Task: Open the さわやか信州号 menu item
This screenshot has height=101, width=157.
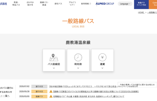Action: [x=30, y=4]
